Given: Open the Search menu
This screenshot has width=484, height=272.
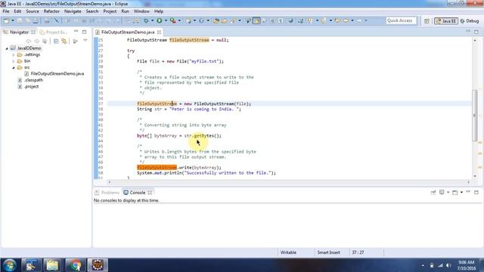Looking at the screenshot, I should [92, 11].
